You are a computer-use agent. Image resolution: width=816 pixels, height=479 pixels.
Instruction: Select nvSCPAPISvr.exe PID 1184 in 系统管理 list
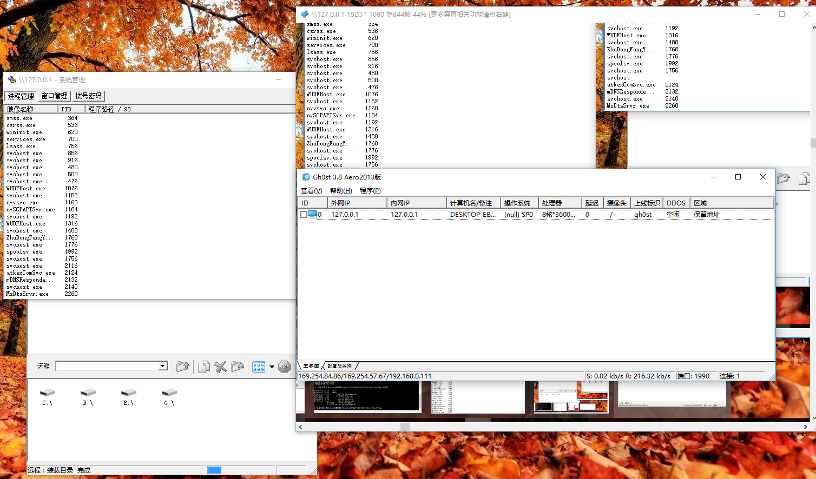[x=42, y=209]
